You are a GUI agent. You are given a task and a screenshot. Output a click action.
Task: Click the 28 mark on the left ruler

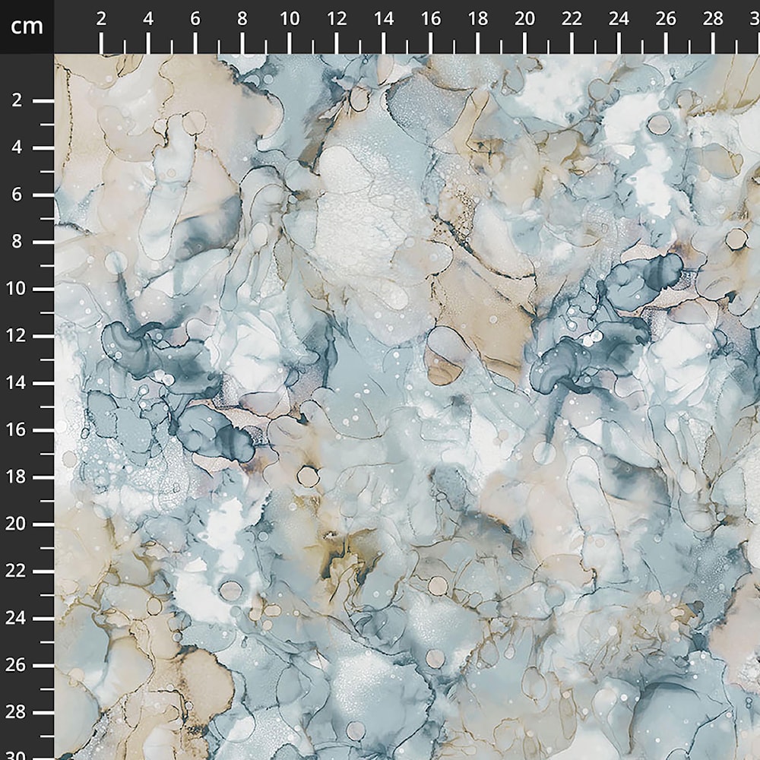tap(15, 712)
